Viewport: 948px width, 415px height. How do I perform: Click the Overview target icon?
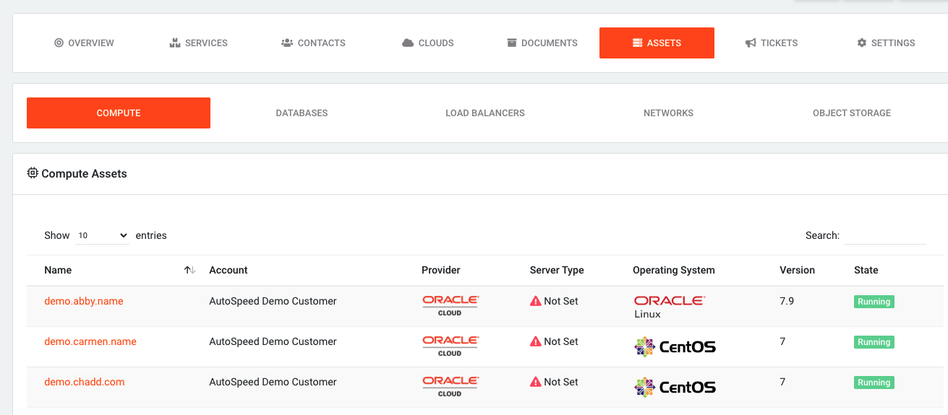(x=59, y=43)
